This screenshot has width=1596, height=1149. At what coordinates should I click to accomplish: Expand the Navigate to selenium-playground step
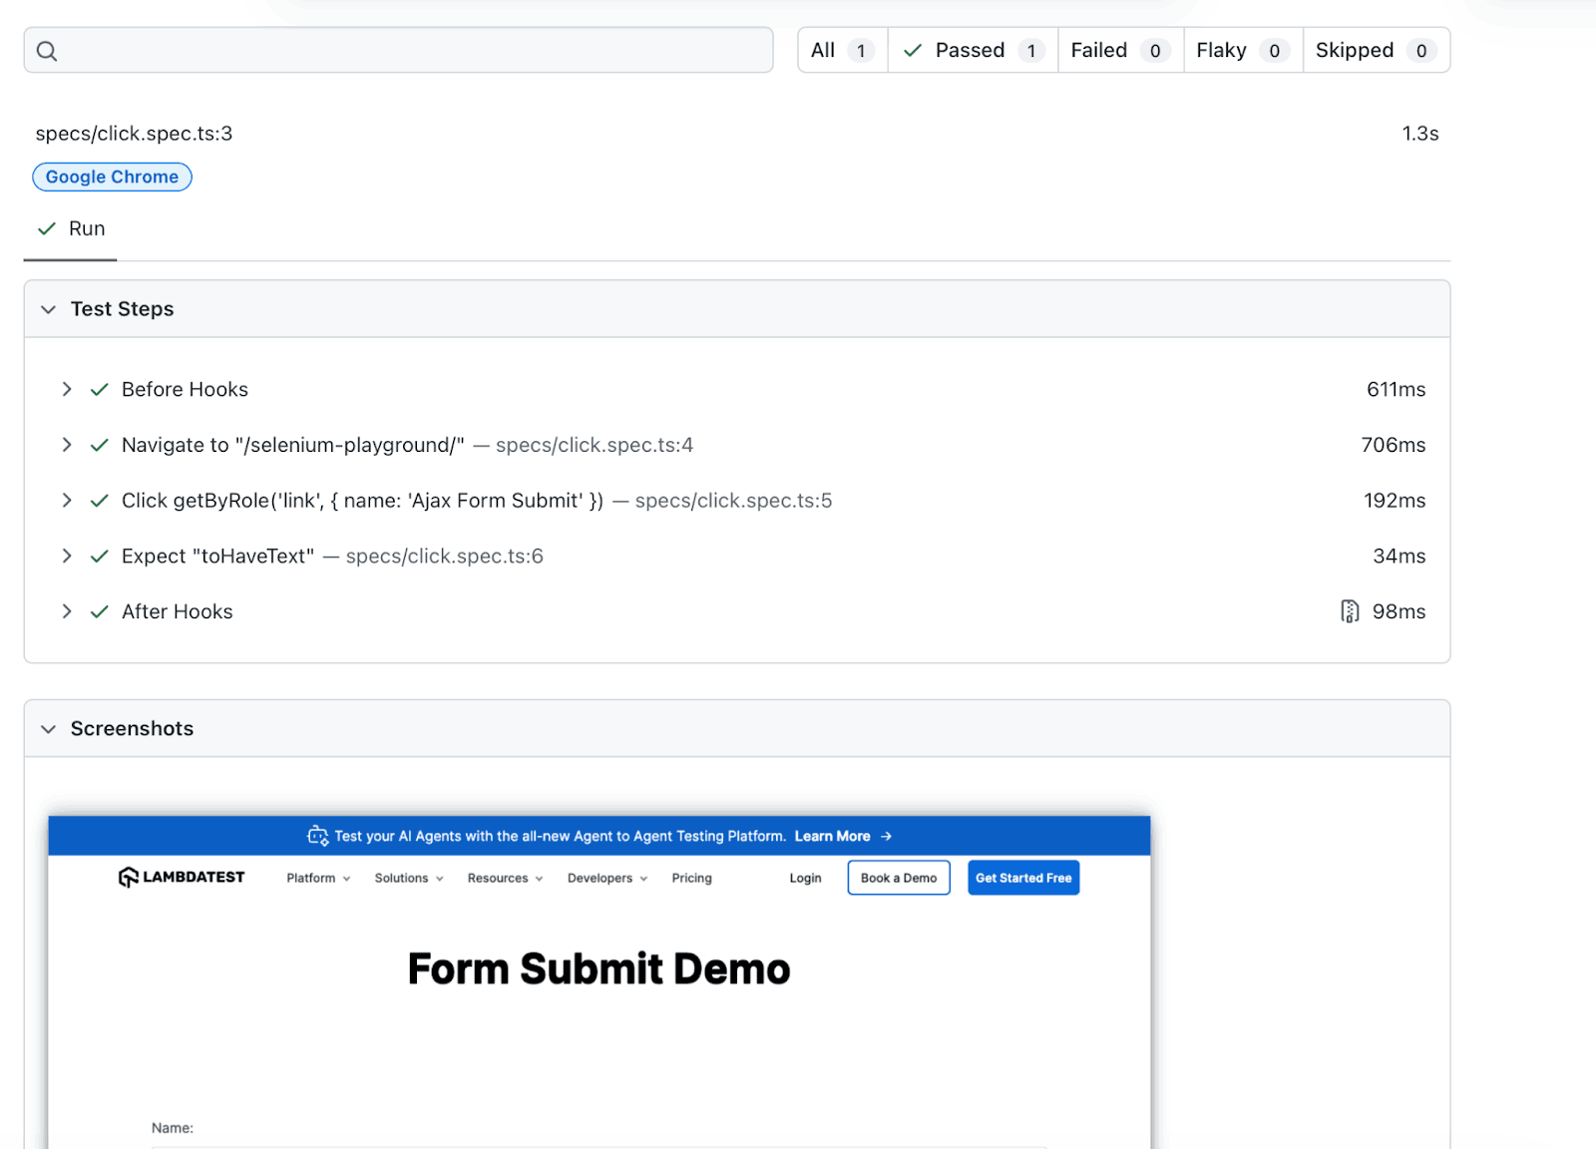[x=67, y=445]
